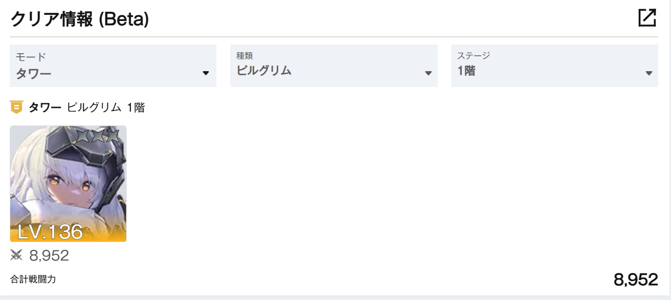
Task: Click the ステージ field label
Action: click(x=474, y=55)
